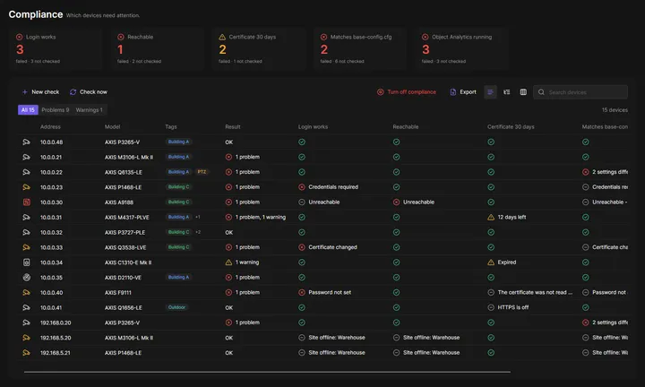Switch to the grouped tree view icon

(x=507, y=92)
